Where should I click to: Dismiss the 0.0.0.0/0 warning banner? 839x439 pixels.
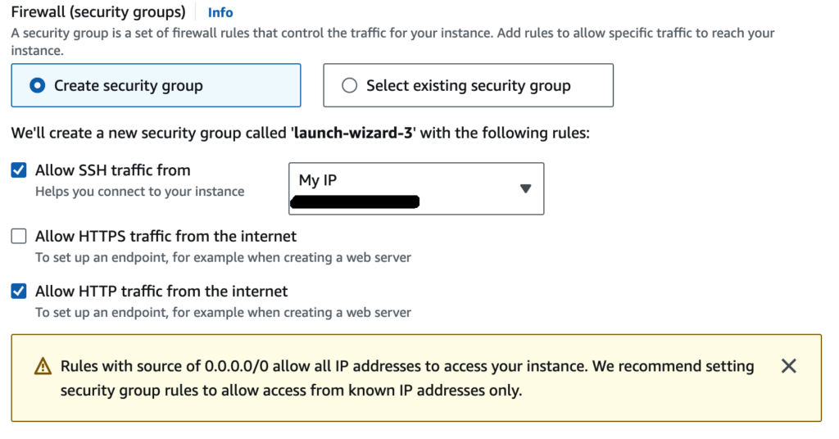[788, 366]
